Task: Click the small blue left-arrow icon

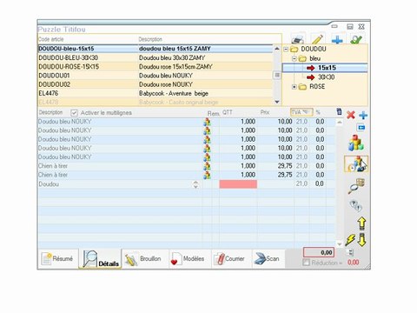Action: 361,128
